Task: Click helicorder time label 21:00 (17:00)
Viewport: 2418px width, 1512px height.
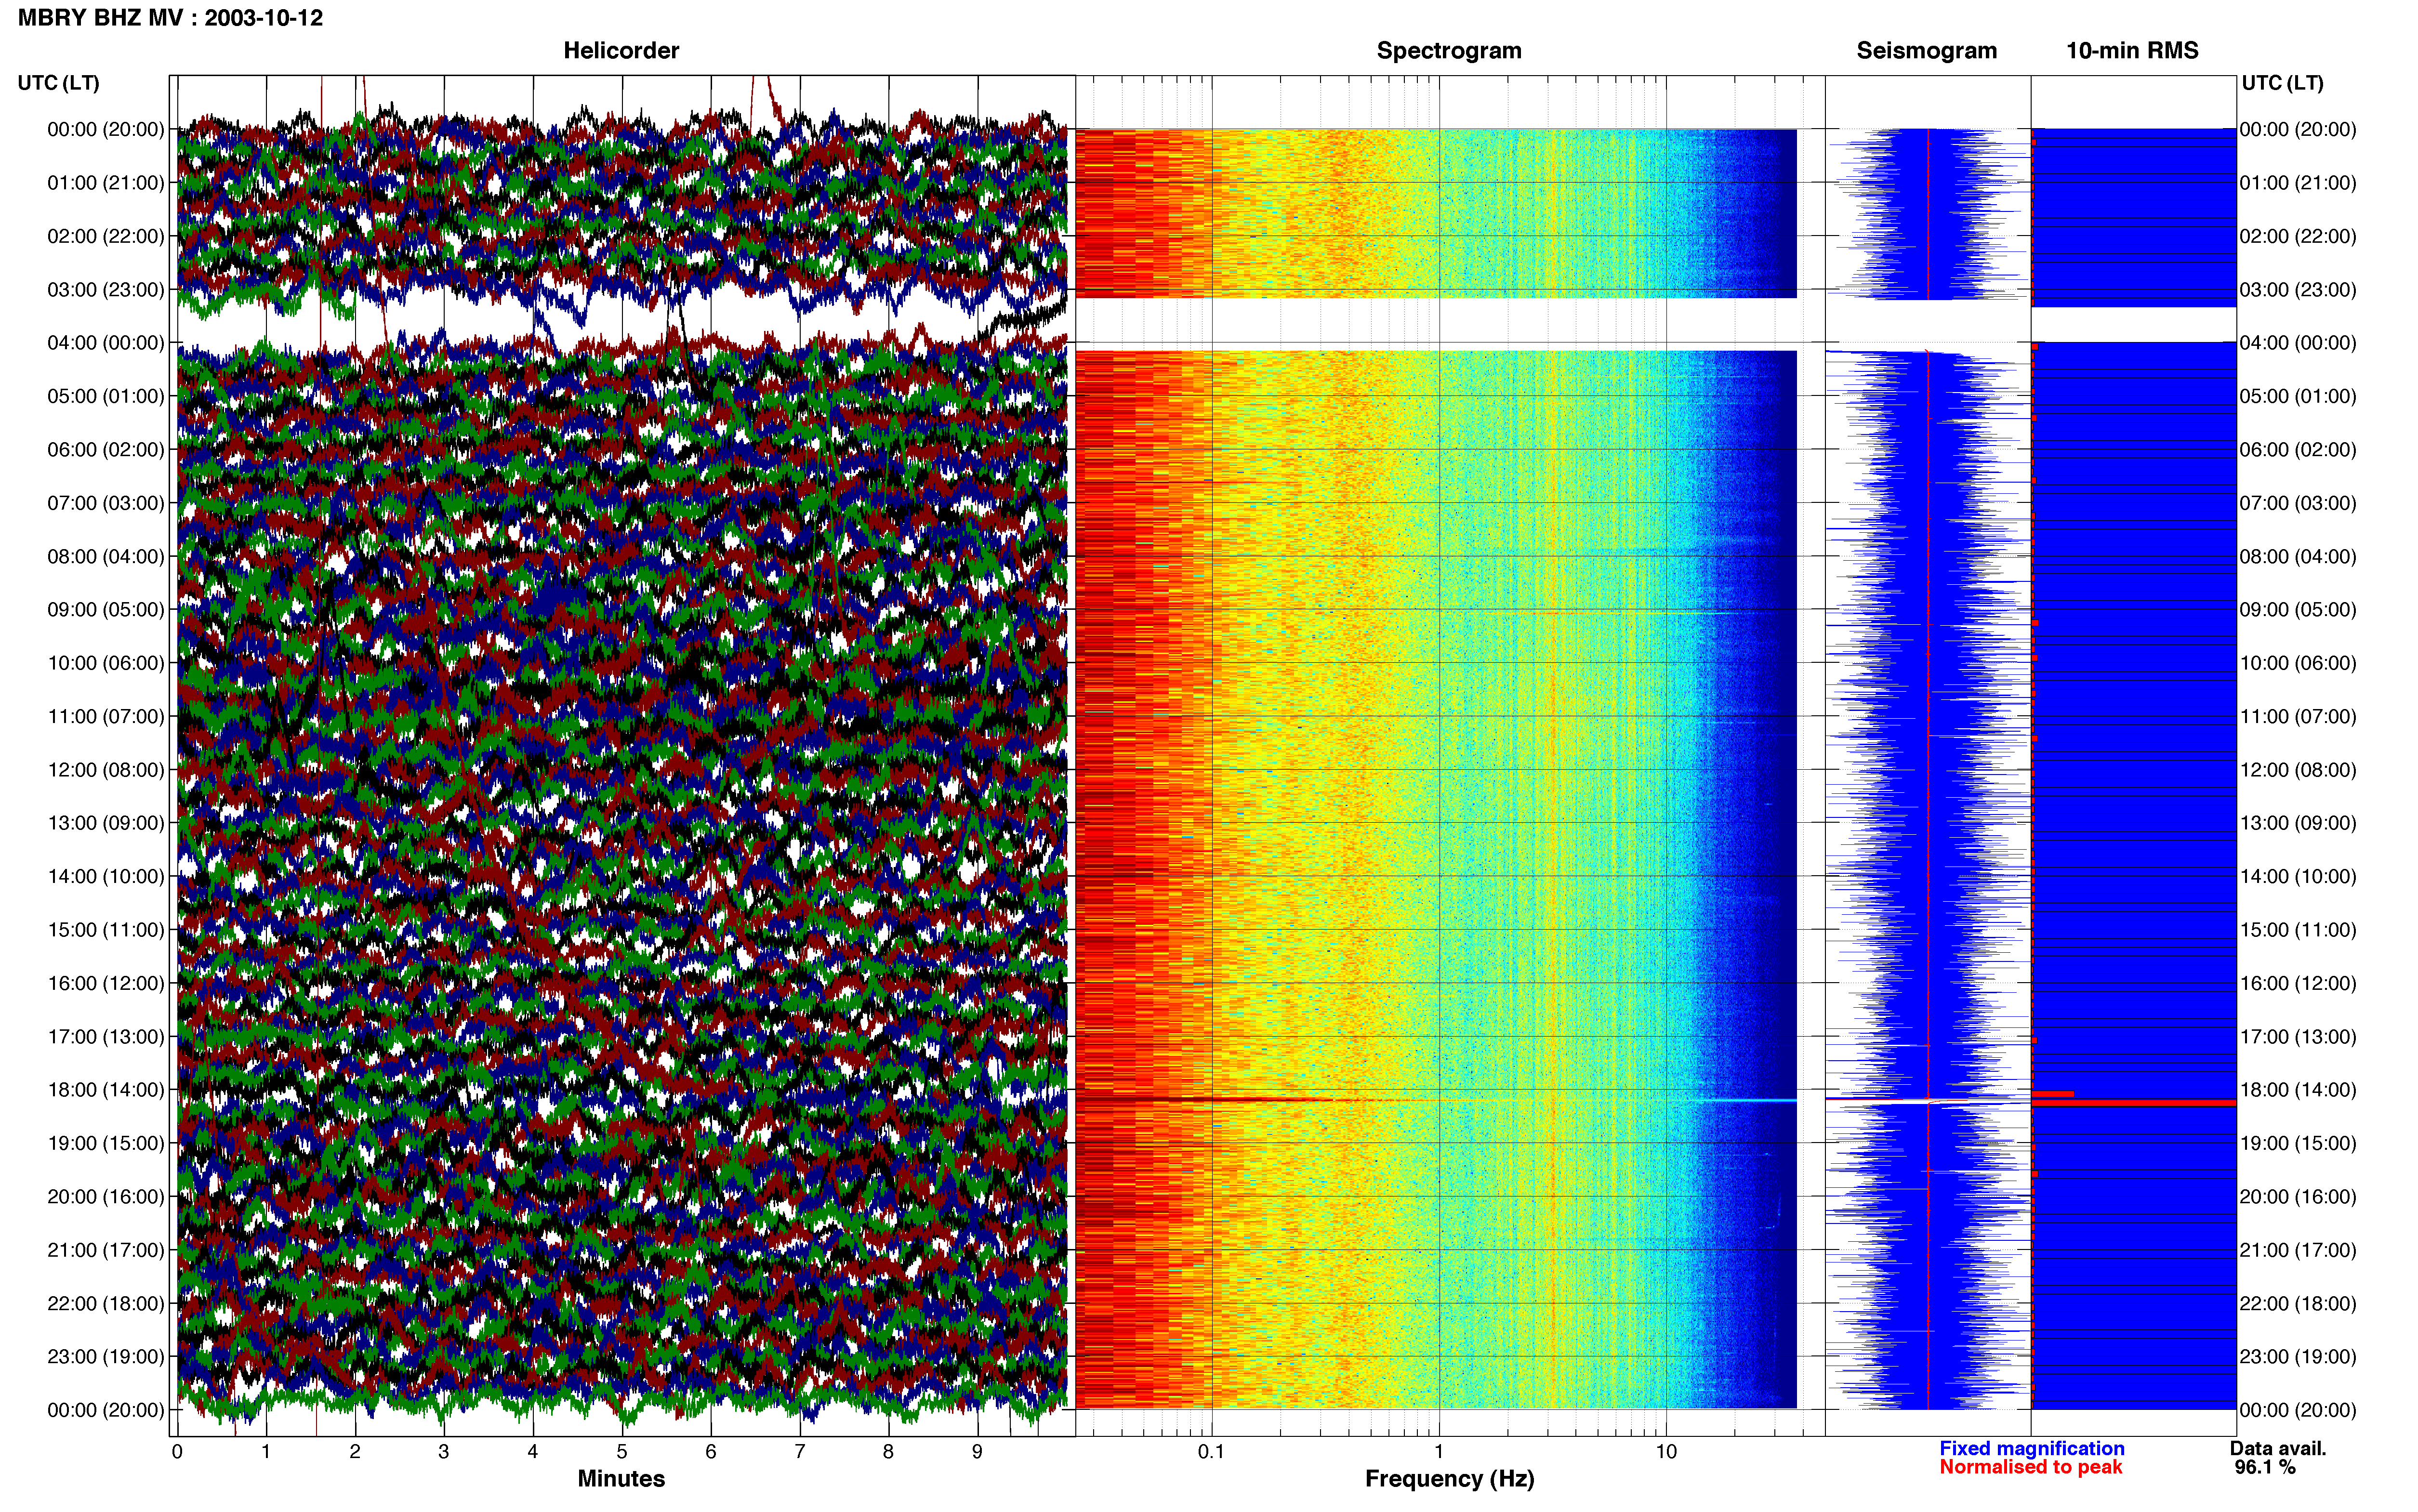Action: [x=106, y=1250]
